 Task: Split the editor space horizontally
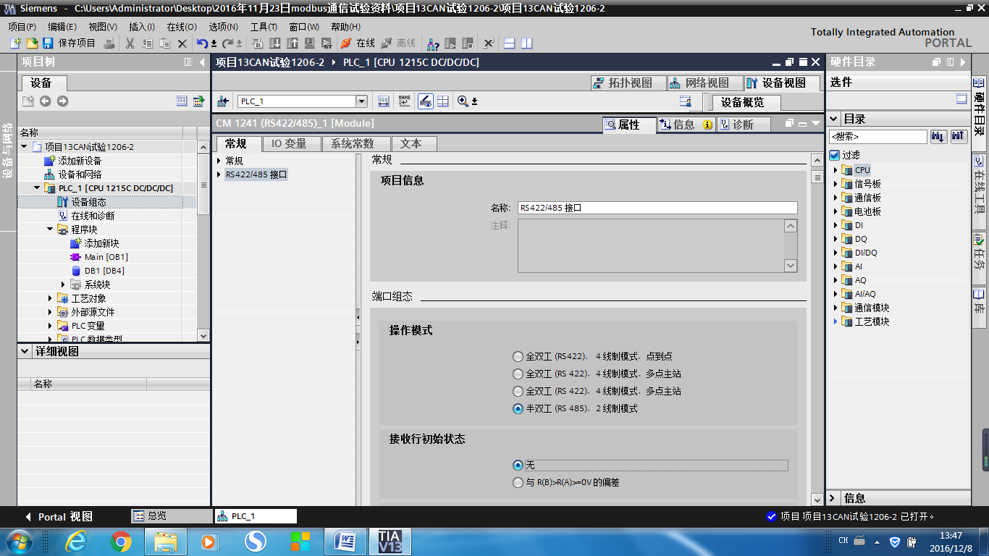[x=510, y=43]
